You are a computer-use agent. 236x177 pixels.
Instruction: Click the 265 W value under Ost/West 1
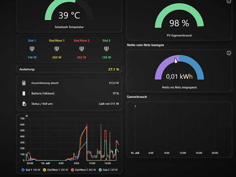57,57
